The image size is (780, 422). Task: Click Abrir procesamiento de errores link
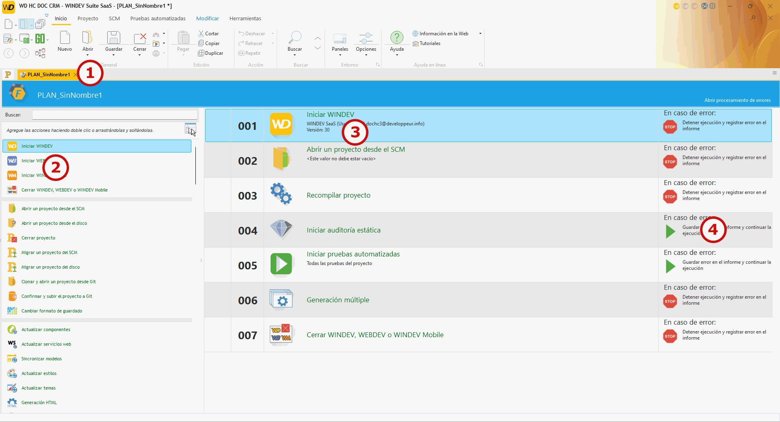pos(737,100)
